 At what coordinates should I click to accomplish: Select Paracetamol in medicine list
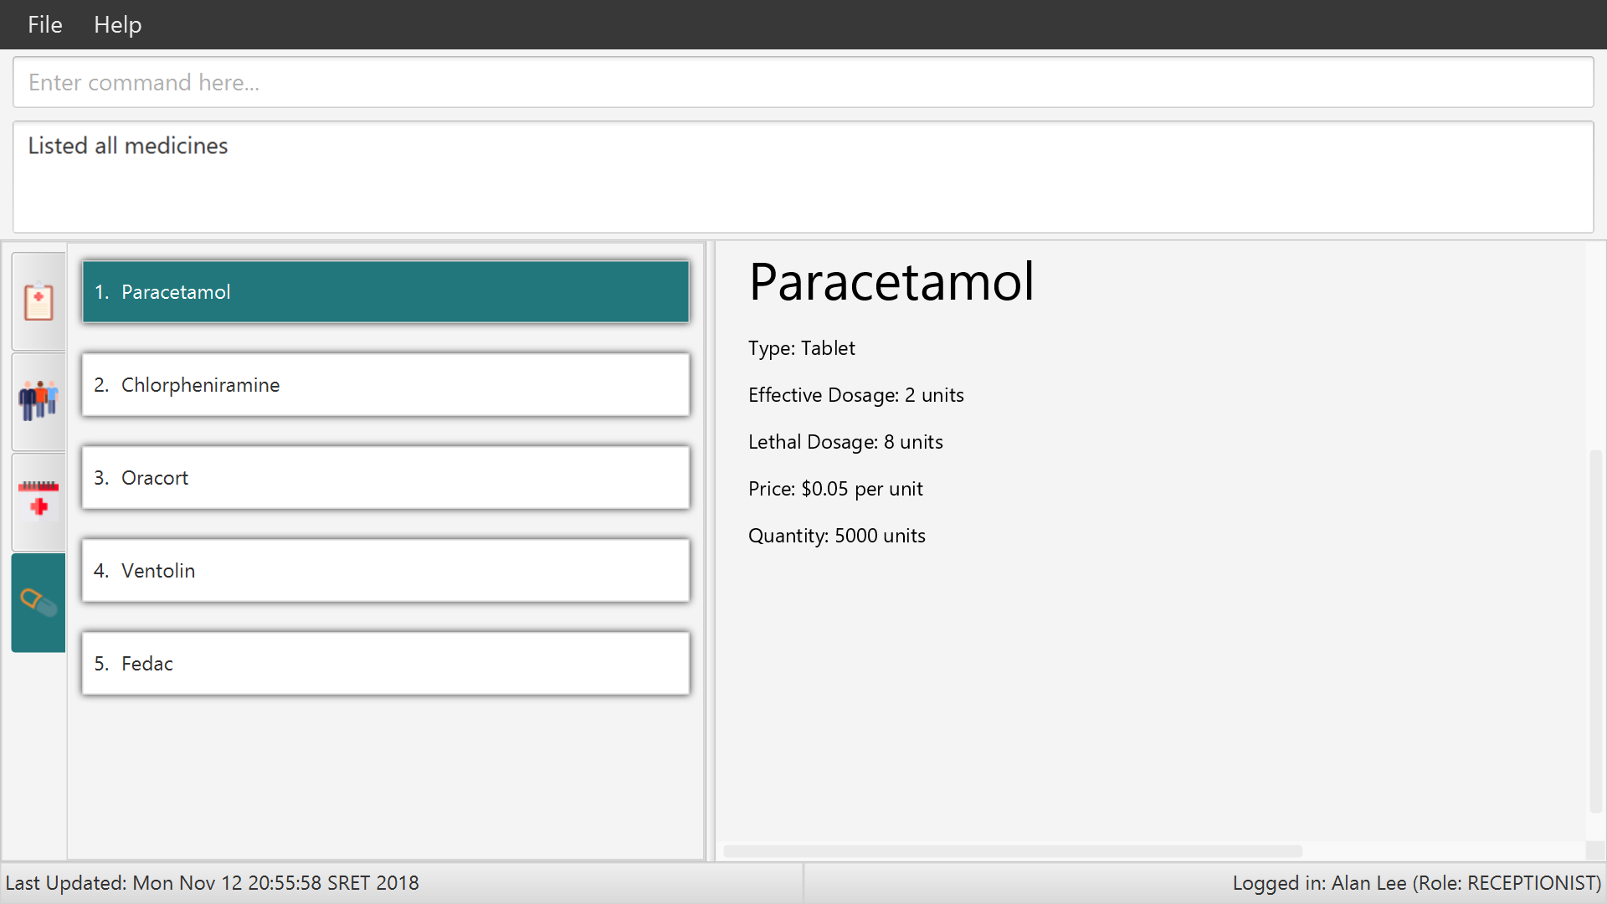[x=386, y=291]
